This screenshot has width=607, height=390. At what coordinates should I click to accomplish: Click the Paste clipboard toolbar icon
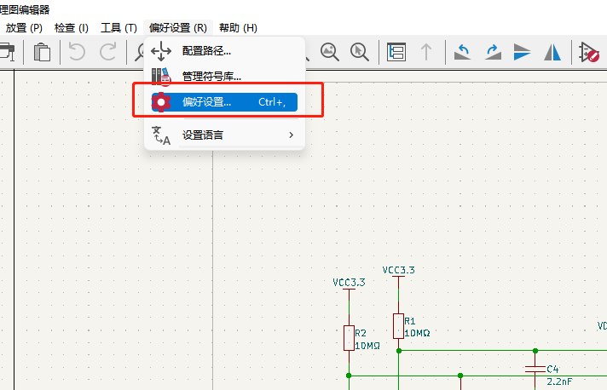42,52
